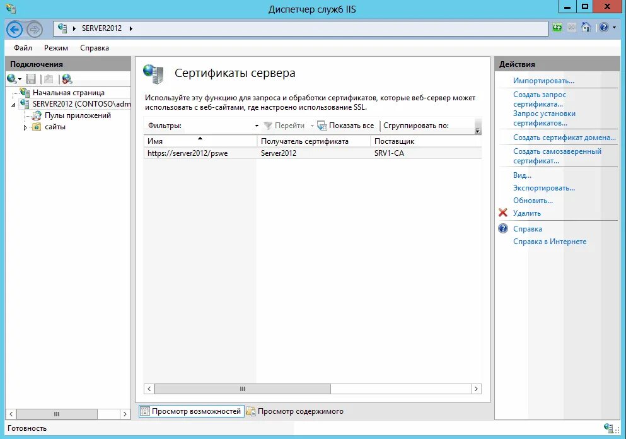Open toolbar overflow arrow at right edge
The height and width of the screenshot is (439, 626).
477,126
